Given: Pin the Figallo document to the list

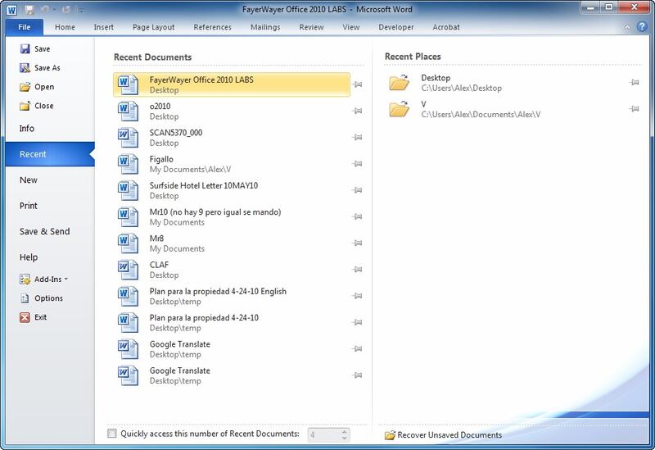Looking at the screenshot, I should 357,164.
